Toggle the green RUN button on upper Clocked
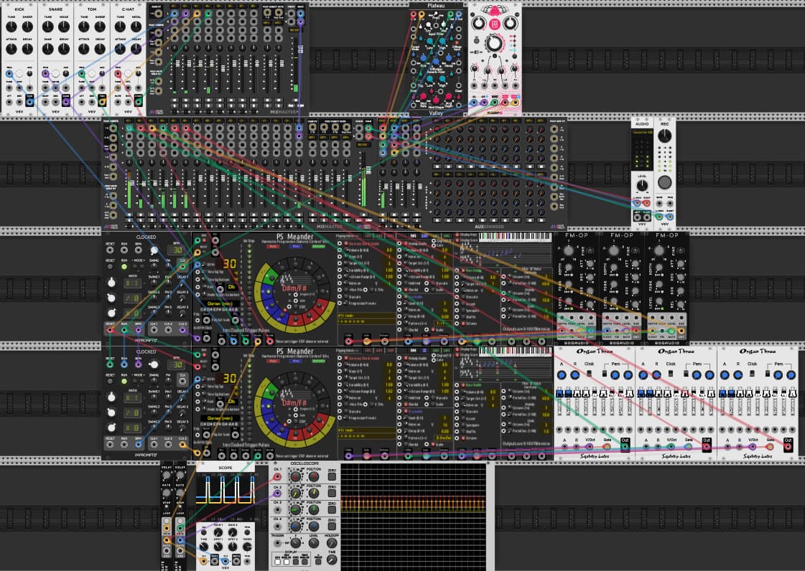This screenshot has height=571, width=805. pyautogui.click(x=124, y=267)
